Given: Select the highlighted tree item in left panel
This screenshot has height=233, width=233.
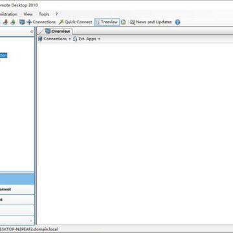Looking at the screenshot, I should [x=3, y=56].
